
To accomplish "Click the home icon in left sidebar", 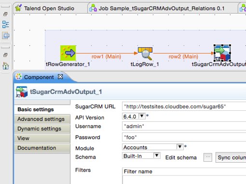I will click(6, 66).
